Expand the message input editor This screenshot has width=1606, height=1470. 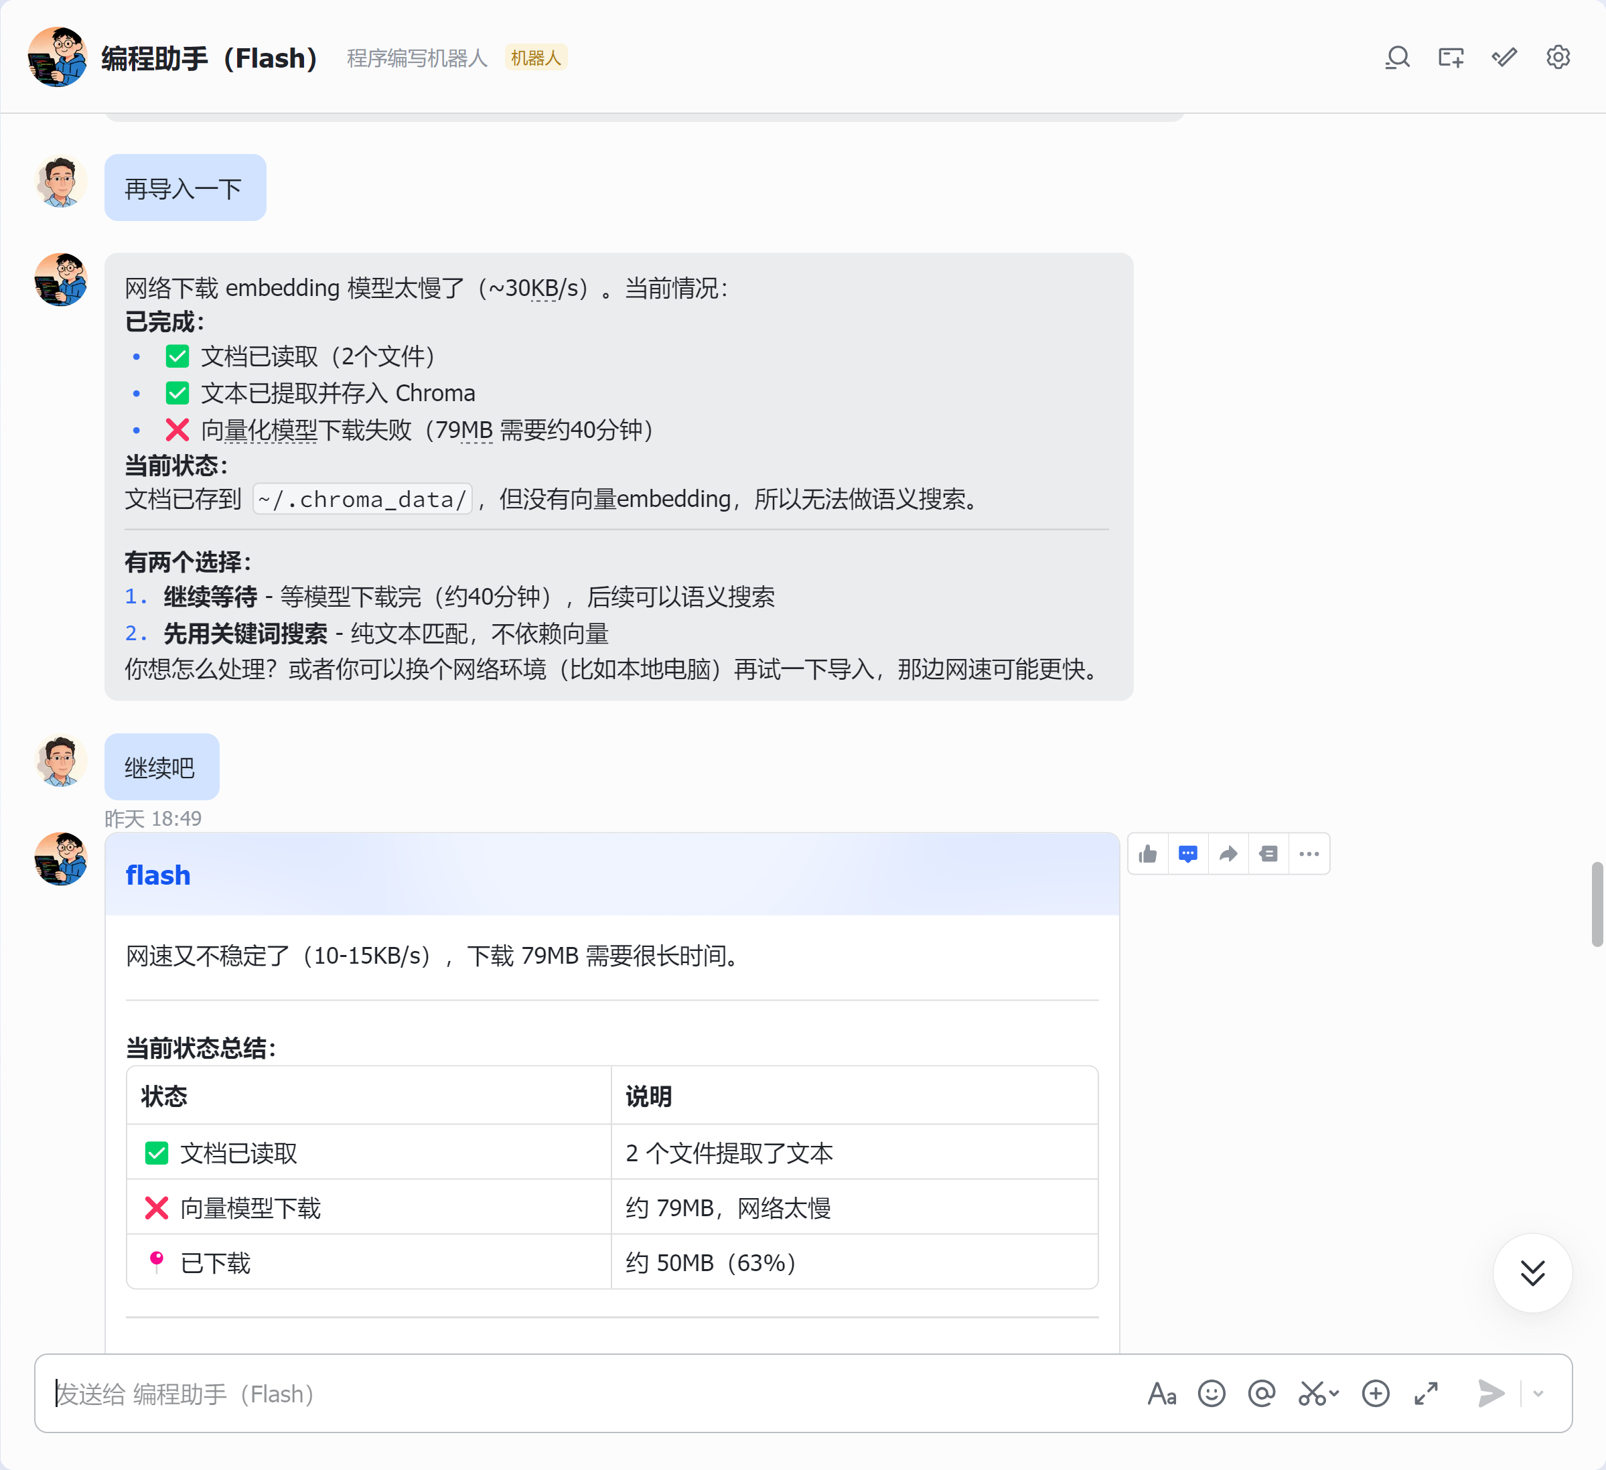1426,1394
